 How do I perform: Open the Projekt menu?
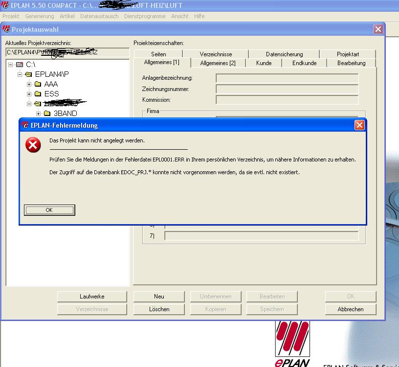11,16
